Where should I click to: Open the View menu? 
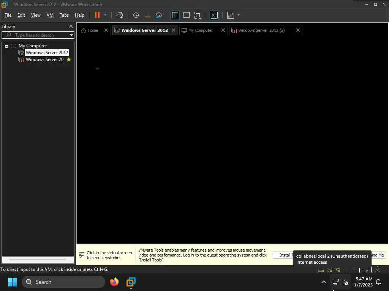coord(36,15)
